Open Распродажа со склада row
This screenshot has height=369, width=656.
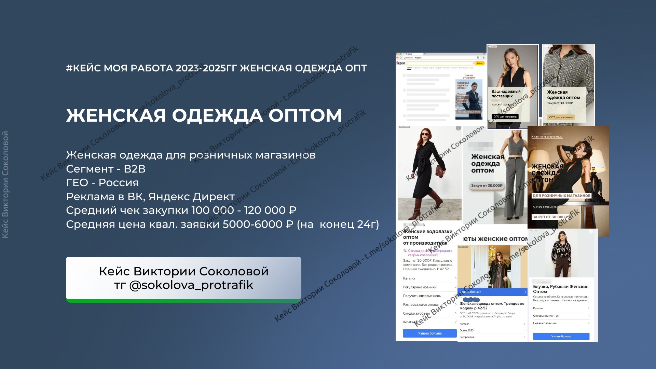pos(430,304)
